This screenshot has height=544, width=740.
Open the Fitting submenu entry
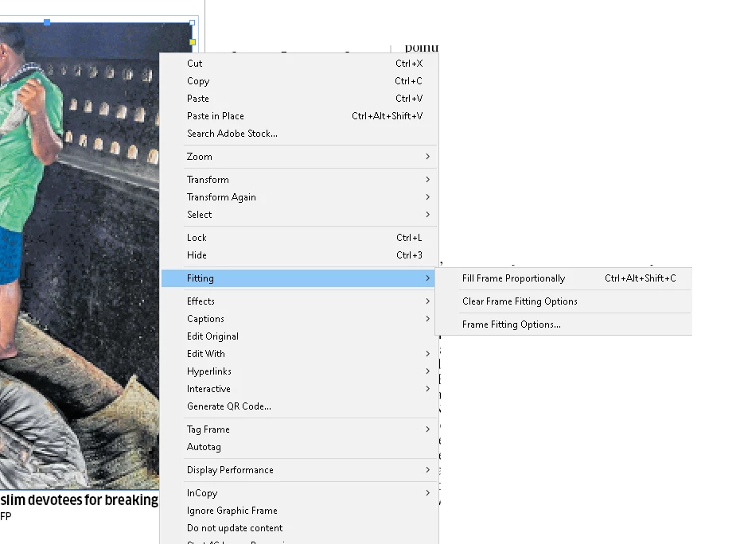299,278
